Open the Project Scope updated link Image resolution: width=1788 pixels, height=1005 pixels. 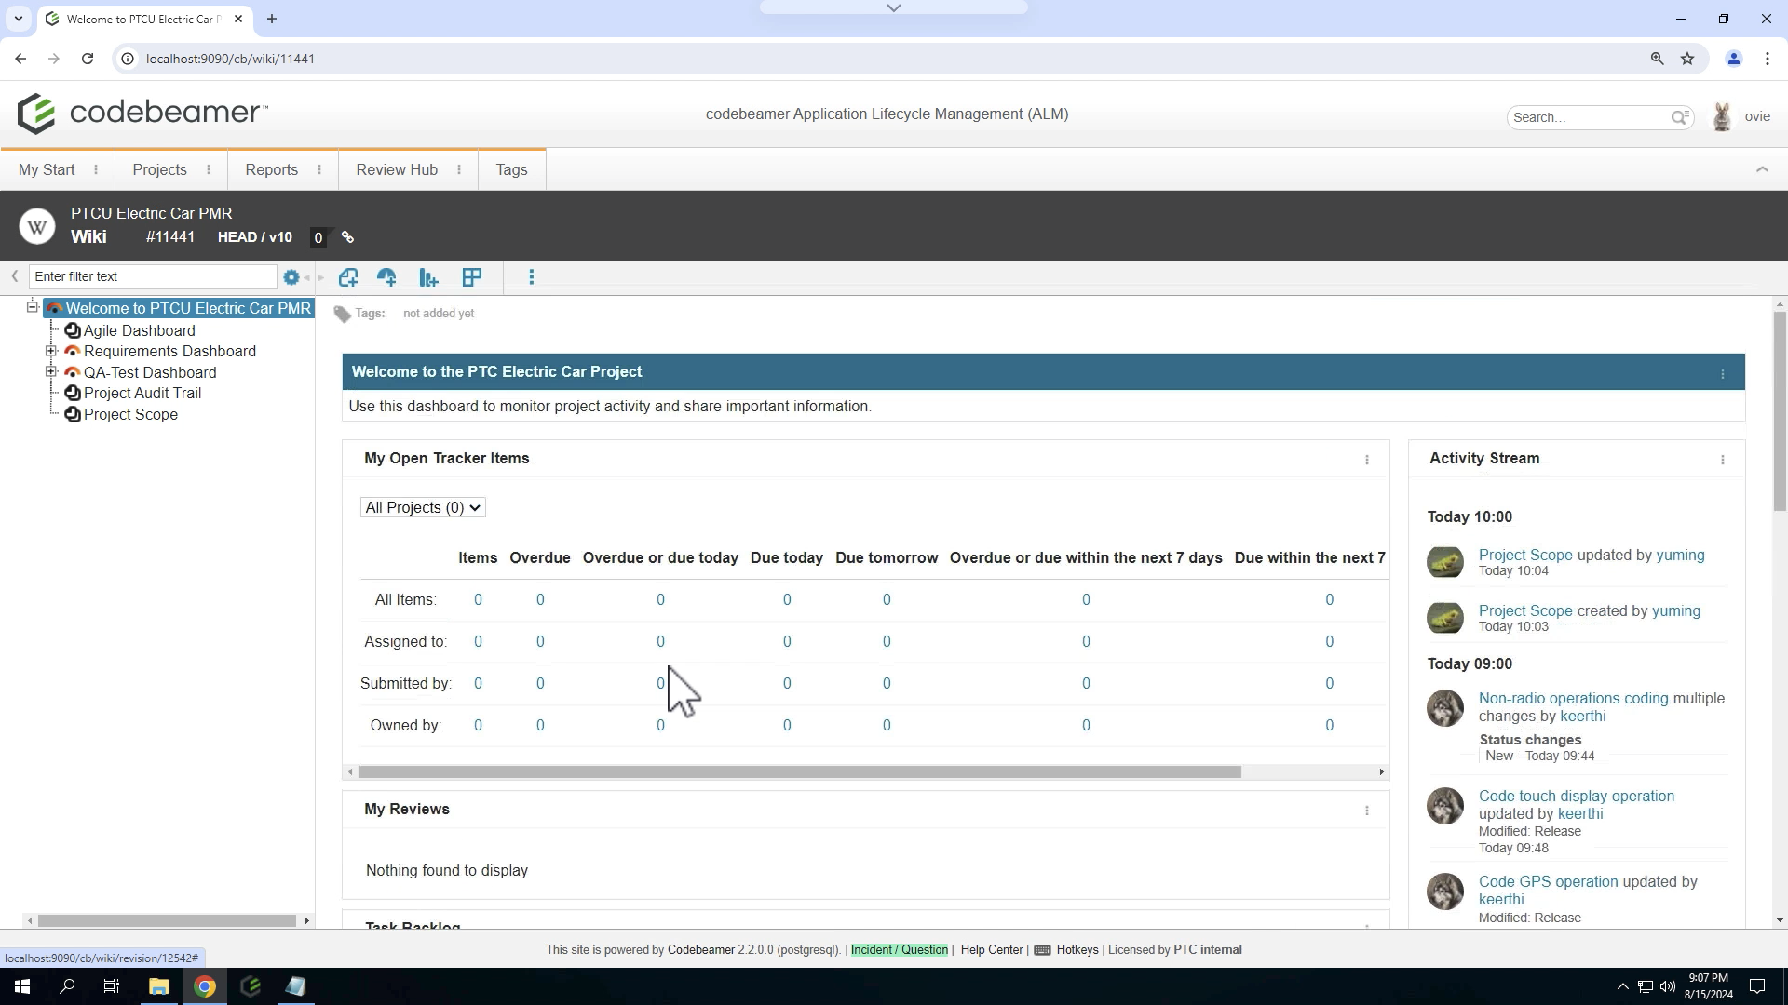1525,555
